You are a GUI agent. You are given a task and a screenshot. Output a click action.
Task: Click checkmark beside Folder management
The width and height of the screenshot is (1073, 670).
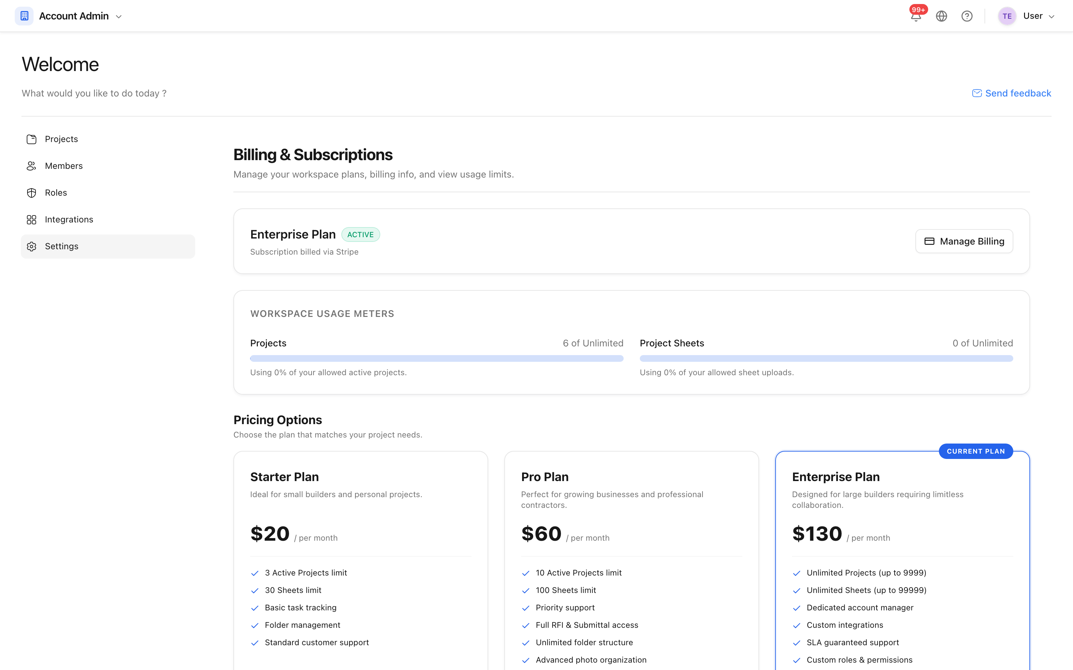255,626
